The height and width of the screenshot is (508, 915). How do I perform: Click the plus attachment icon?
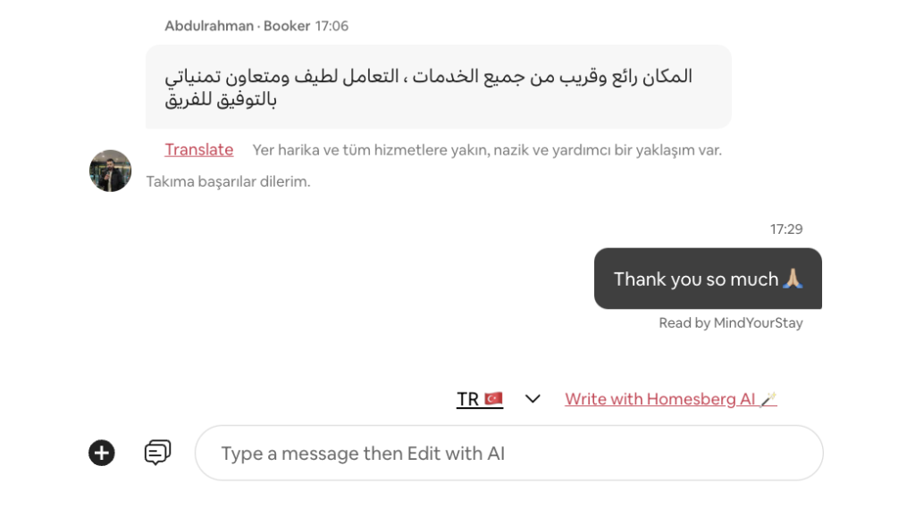coord(102,453)
